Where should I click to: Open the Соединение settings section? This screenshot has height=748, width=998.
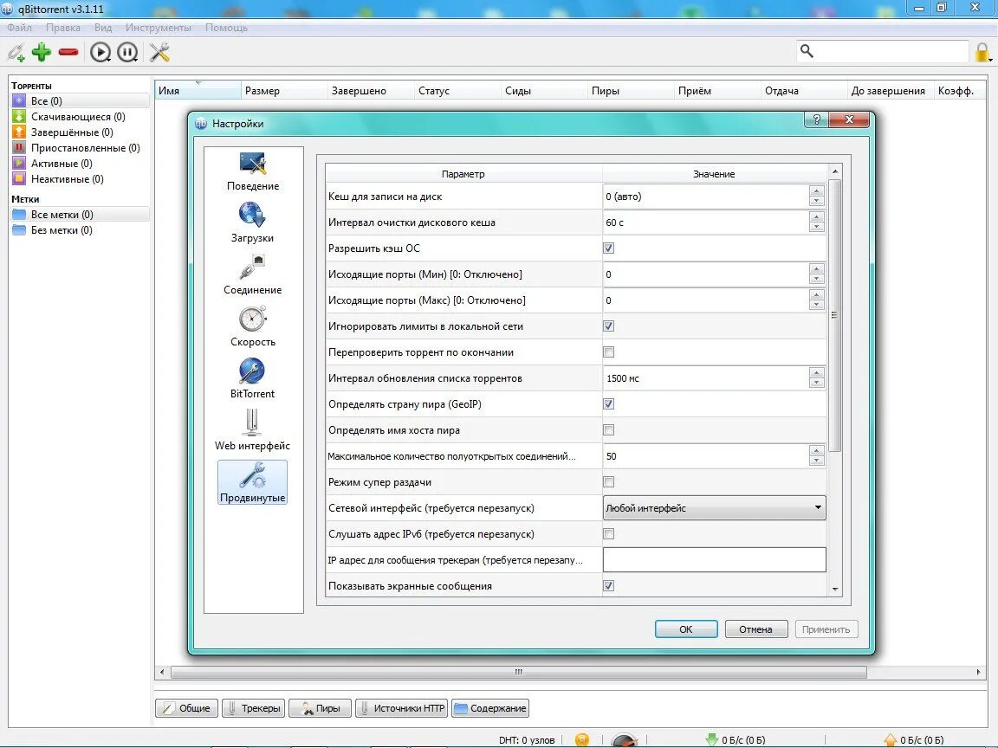coord(253,274)
